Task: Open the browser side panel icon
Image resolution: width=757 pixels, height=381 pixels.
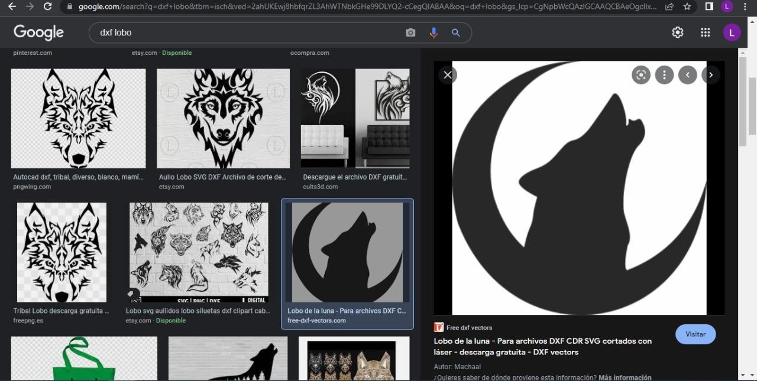Action: point(709,6)
